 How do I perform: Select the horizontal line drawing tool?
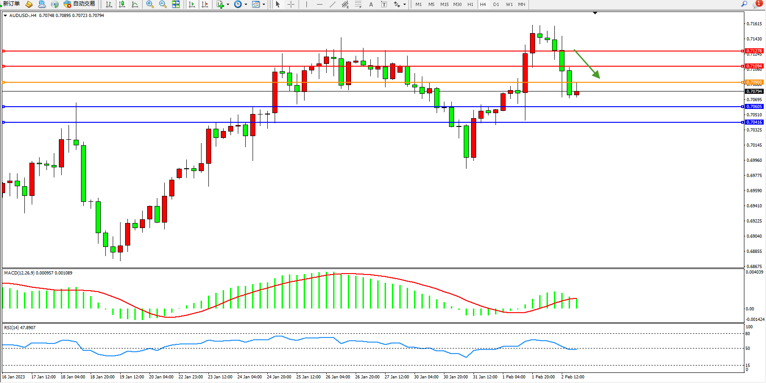click(319, 4)
